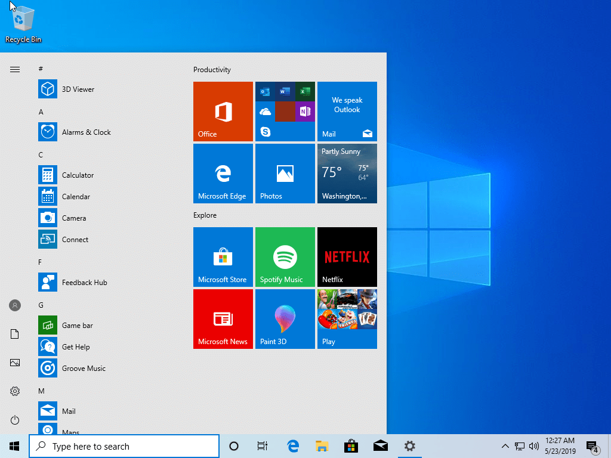Open File Explorer from the taskbar
The width and height of the screenshot is (611, 458).
coord(322,446)
